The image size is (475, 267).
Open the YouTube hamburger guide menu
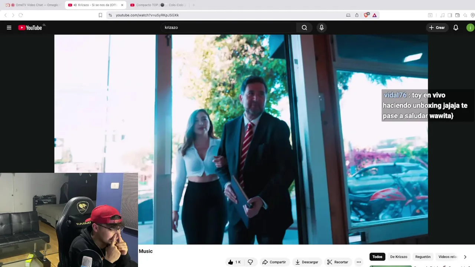tap(9, 27)
